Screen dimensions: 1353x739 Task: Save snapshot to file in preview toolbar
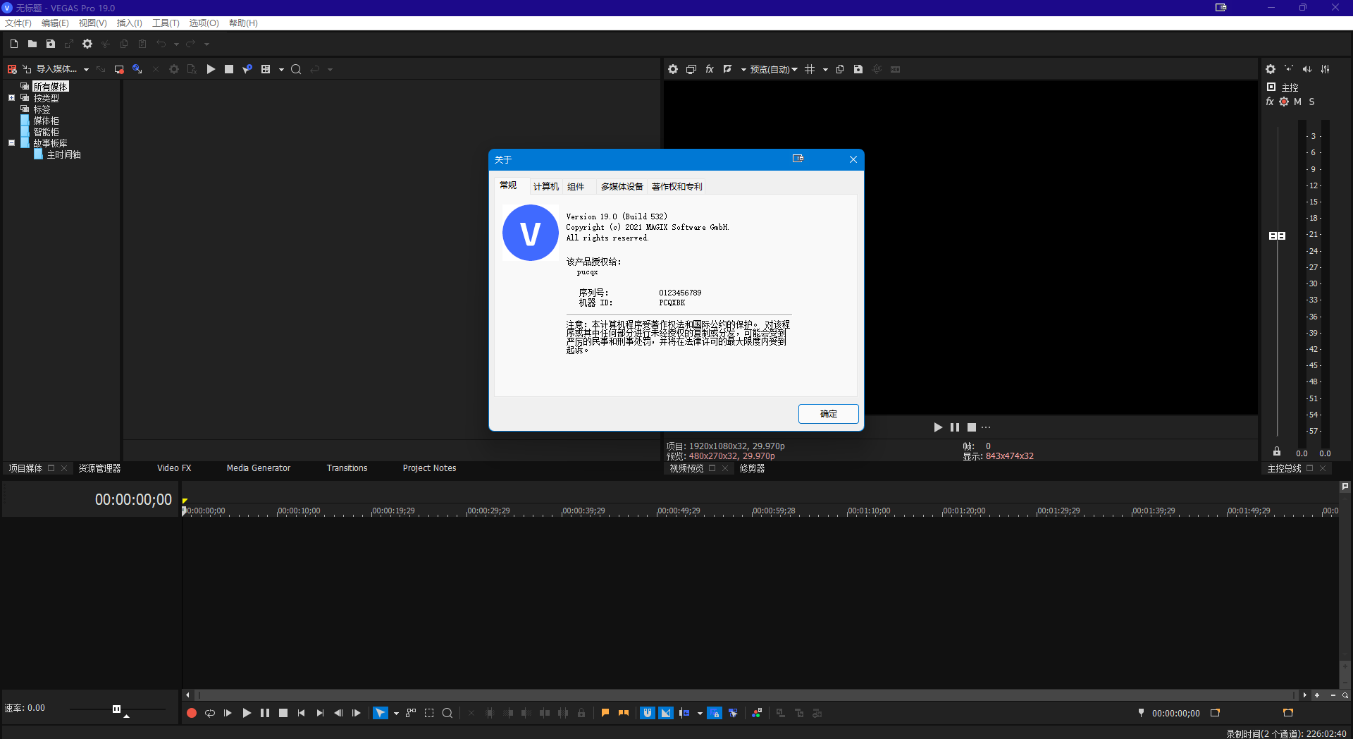[x=858, y=69]
